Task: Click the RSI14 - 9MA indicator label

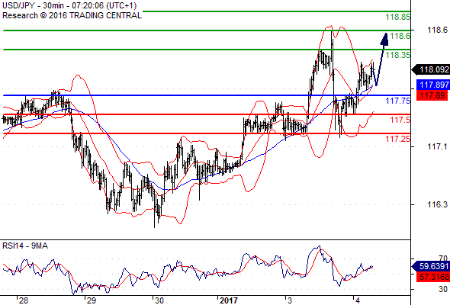Action: [25, 246]
